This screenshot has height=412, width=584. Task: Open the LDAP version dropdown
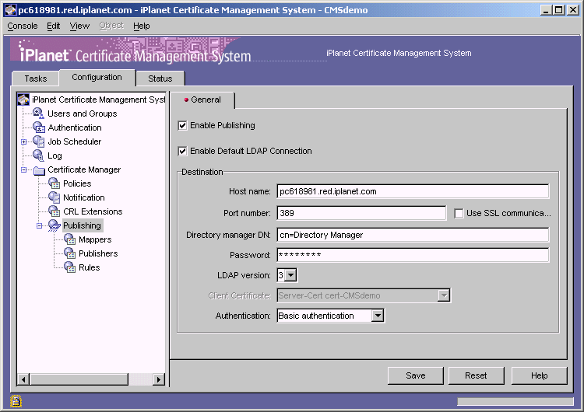click(291, 275)
